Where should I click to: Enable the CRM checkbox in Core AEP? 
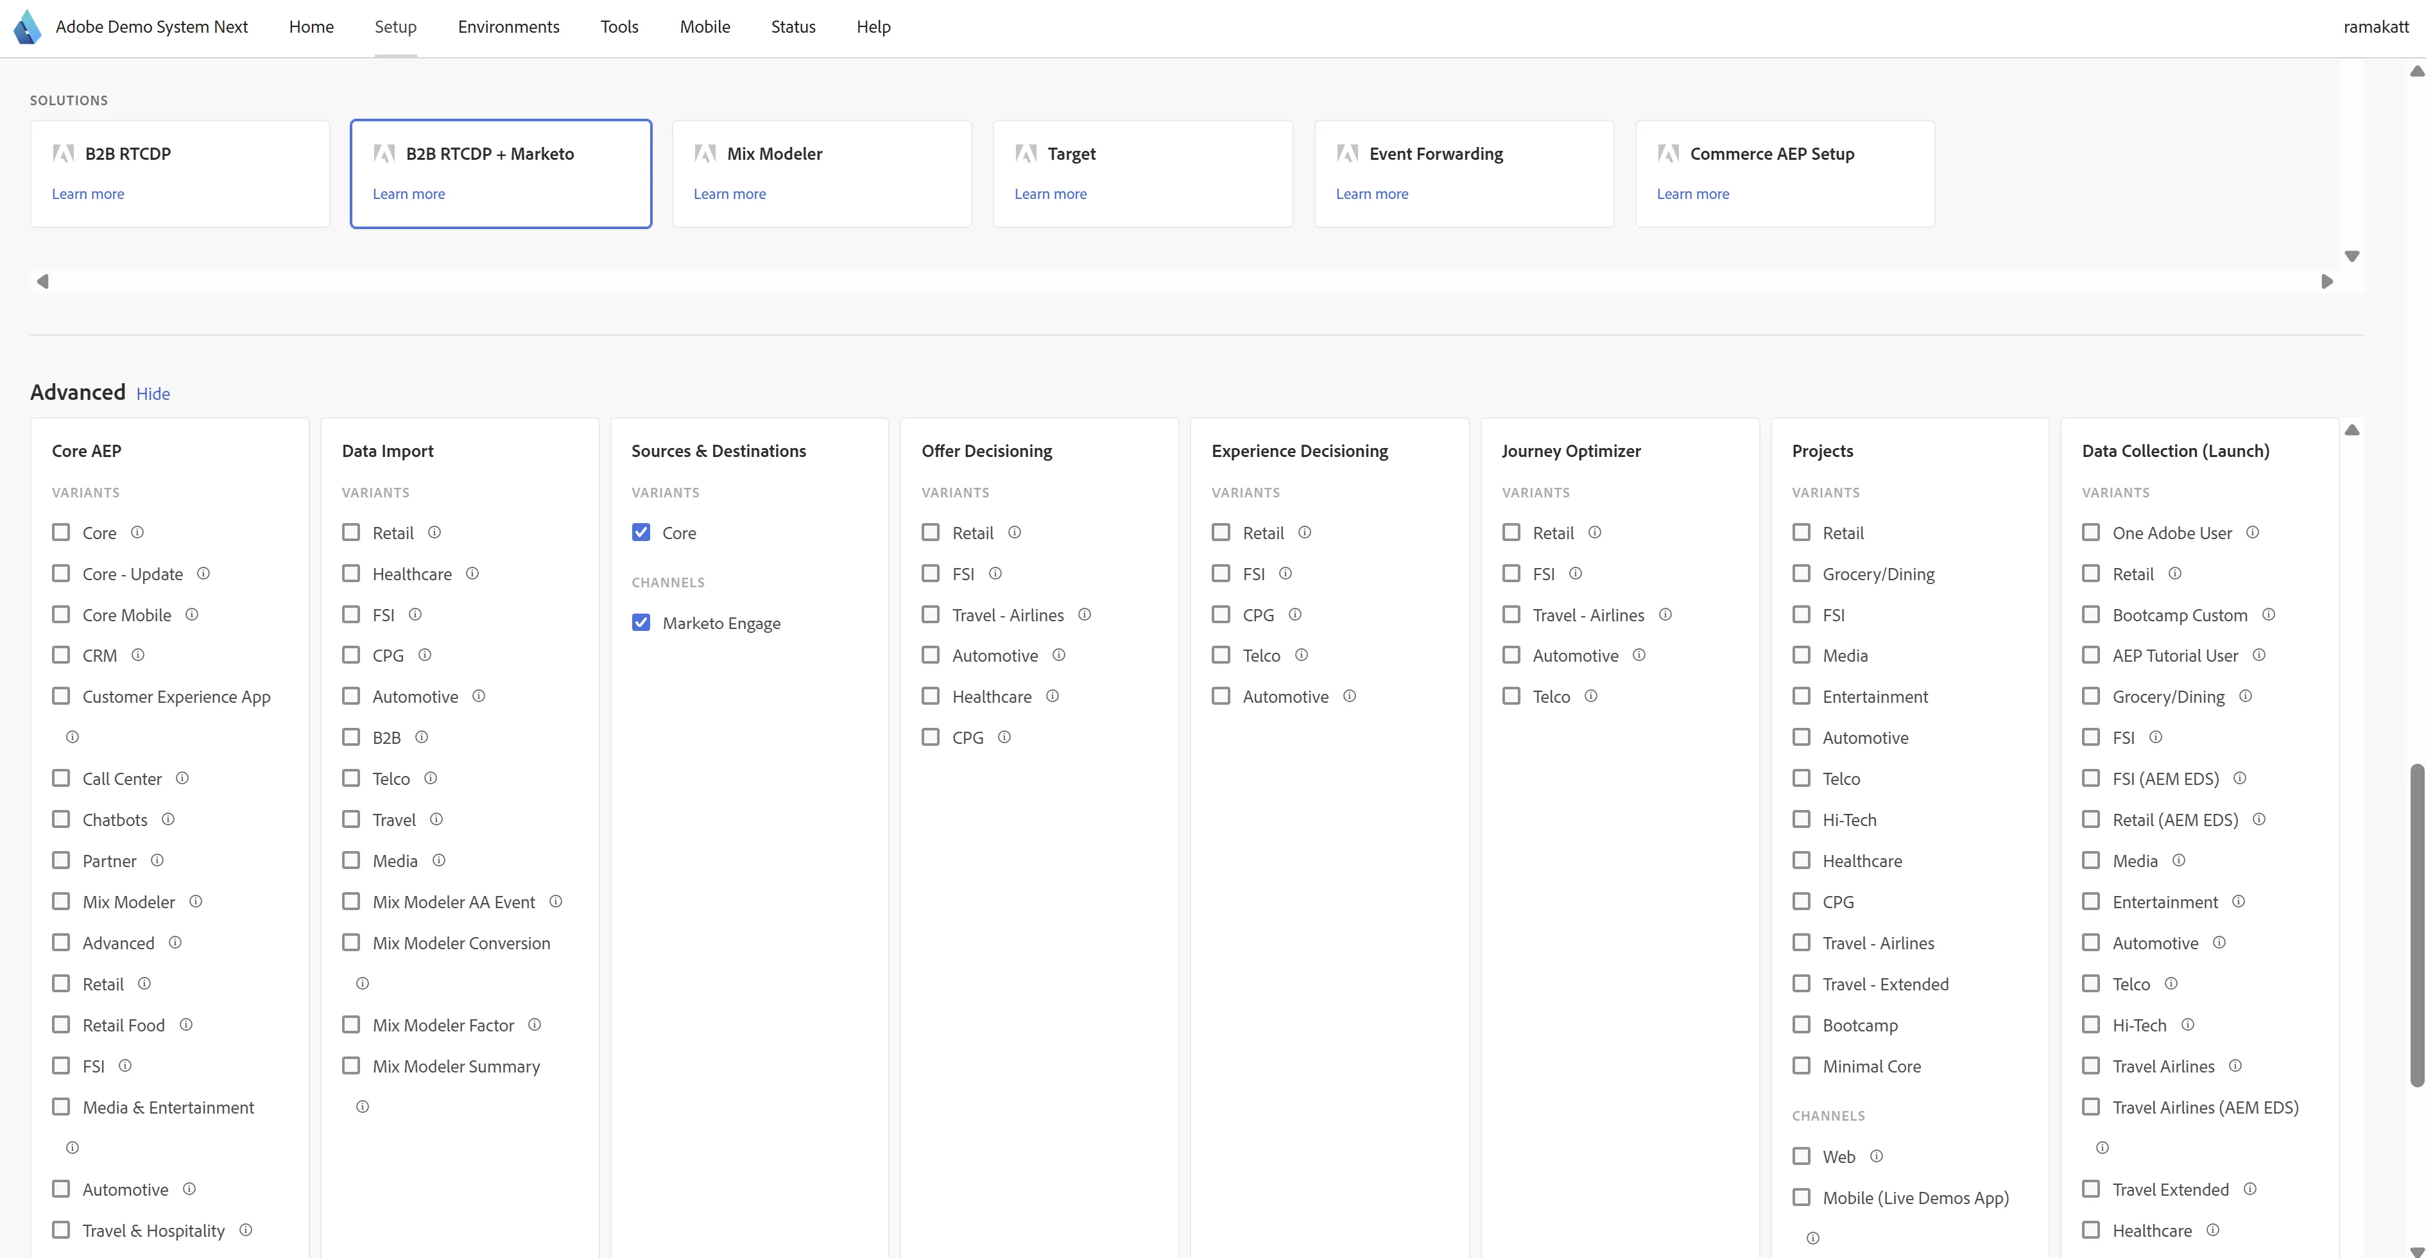tap(61, 655)
